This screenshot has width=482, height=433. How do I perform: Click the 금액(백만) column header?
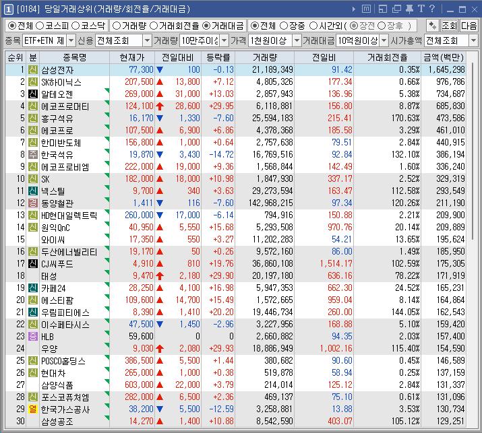(444, 57)
